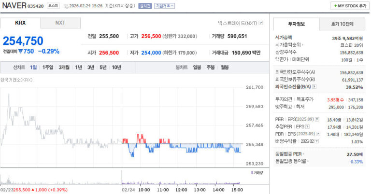Select the 1주일 line chart period

click(x=48, y=67)
